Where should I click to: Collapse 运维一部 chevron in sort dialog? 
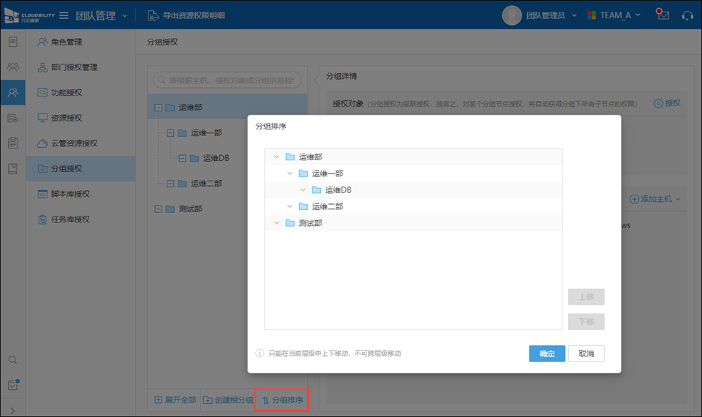click(x=290, y=173)
